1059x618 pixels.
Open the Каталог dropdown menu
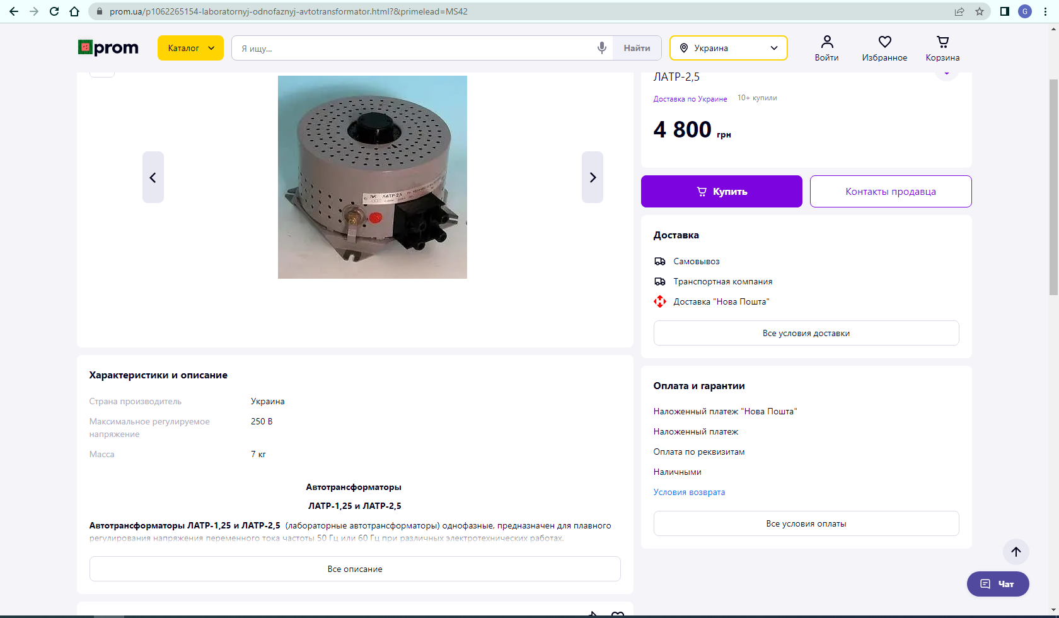(190, 48)
